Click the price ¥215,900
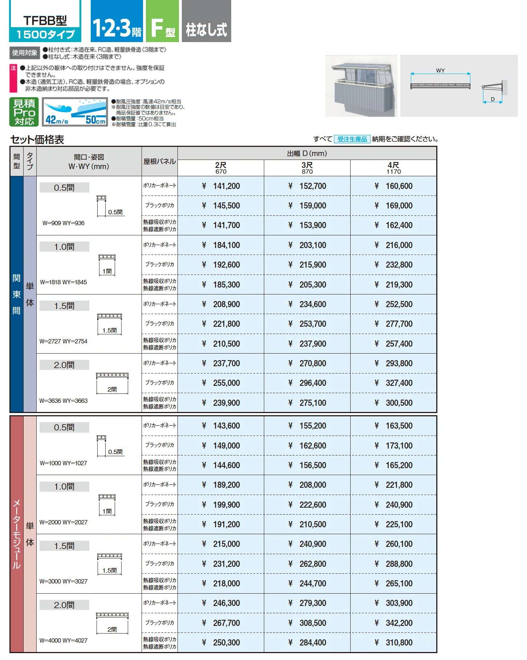This screenshot has height=660, width=527. [x=307, y=265]
